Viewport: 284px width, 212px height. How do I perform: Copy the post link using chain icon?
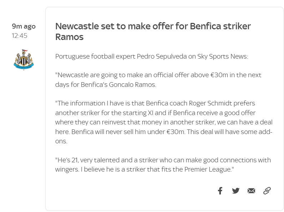pos(267,191)
